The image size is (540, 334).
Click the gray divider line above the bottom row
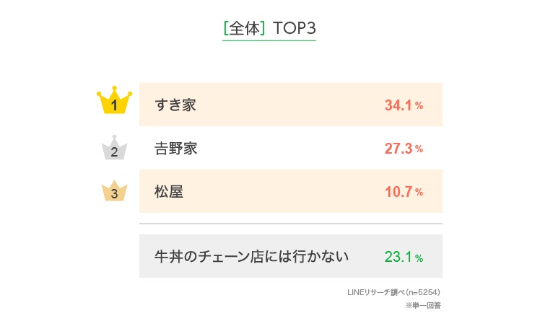point(290,224)
